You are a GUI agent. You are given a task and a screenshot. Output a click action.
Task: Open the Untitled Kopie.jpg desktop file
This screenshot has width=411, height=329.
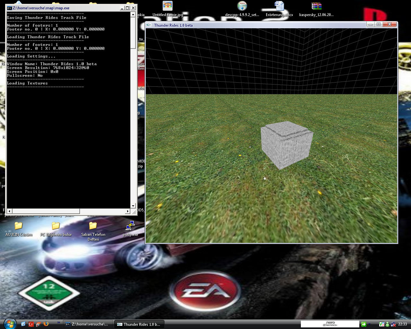(167, 6)
